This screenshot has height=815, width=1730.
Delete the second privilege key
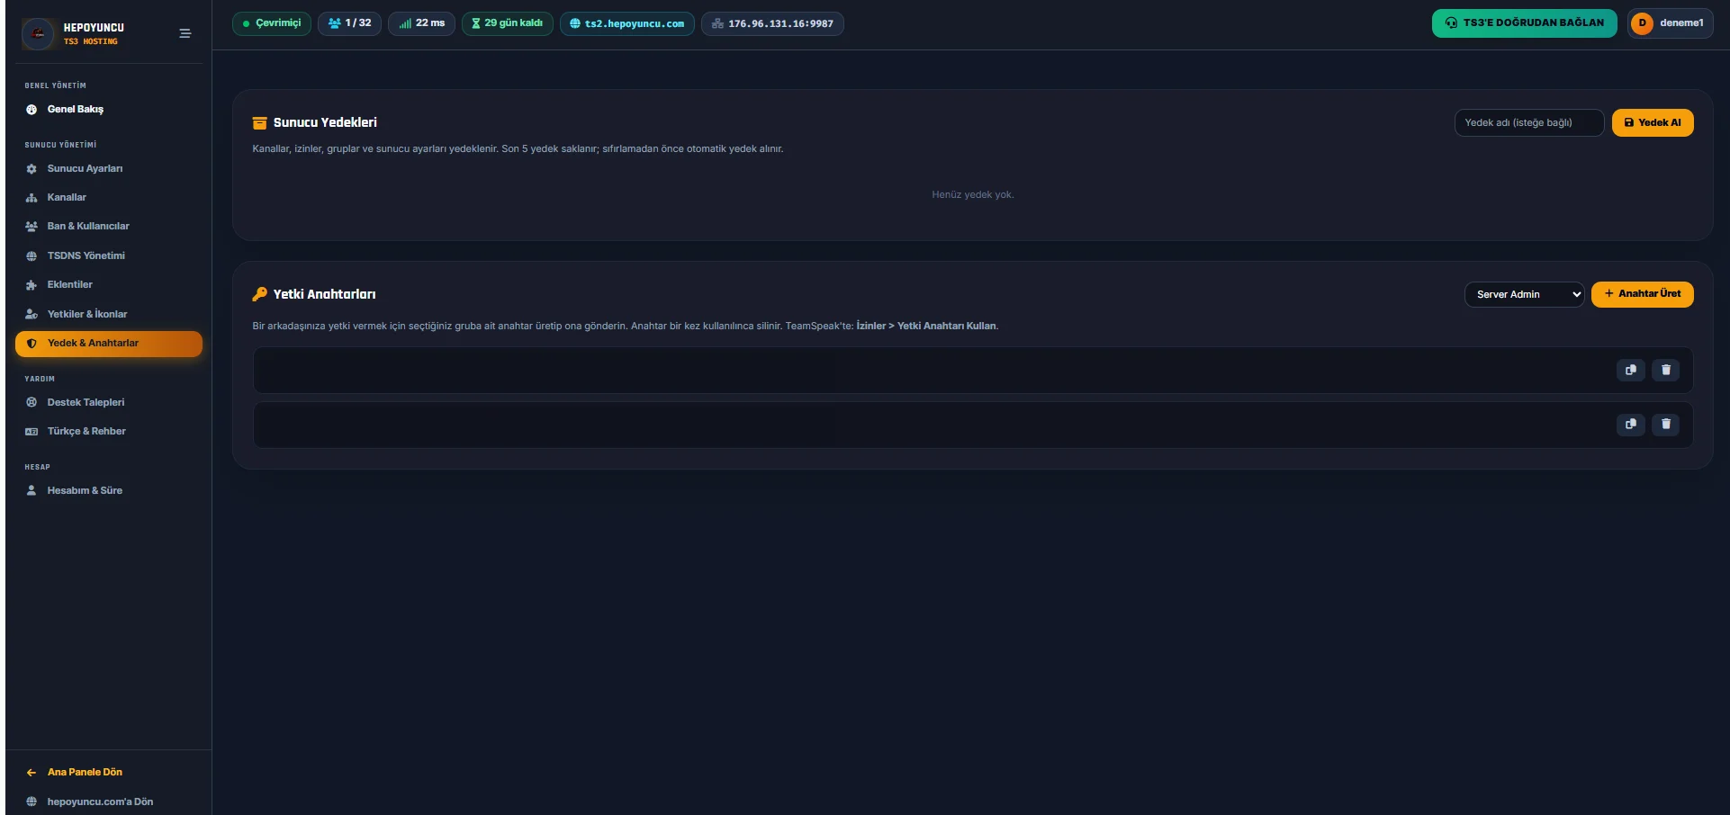[1665, 424]
